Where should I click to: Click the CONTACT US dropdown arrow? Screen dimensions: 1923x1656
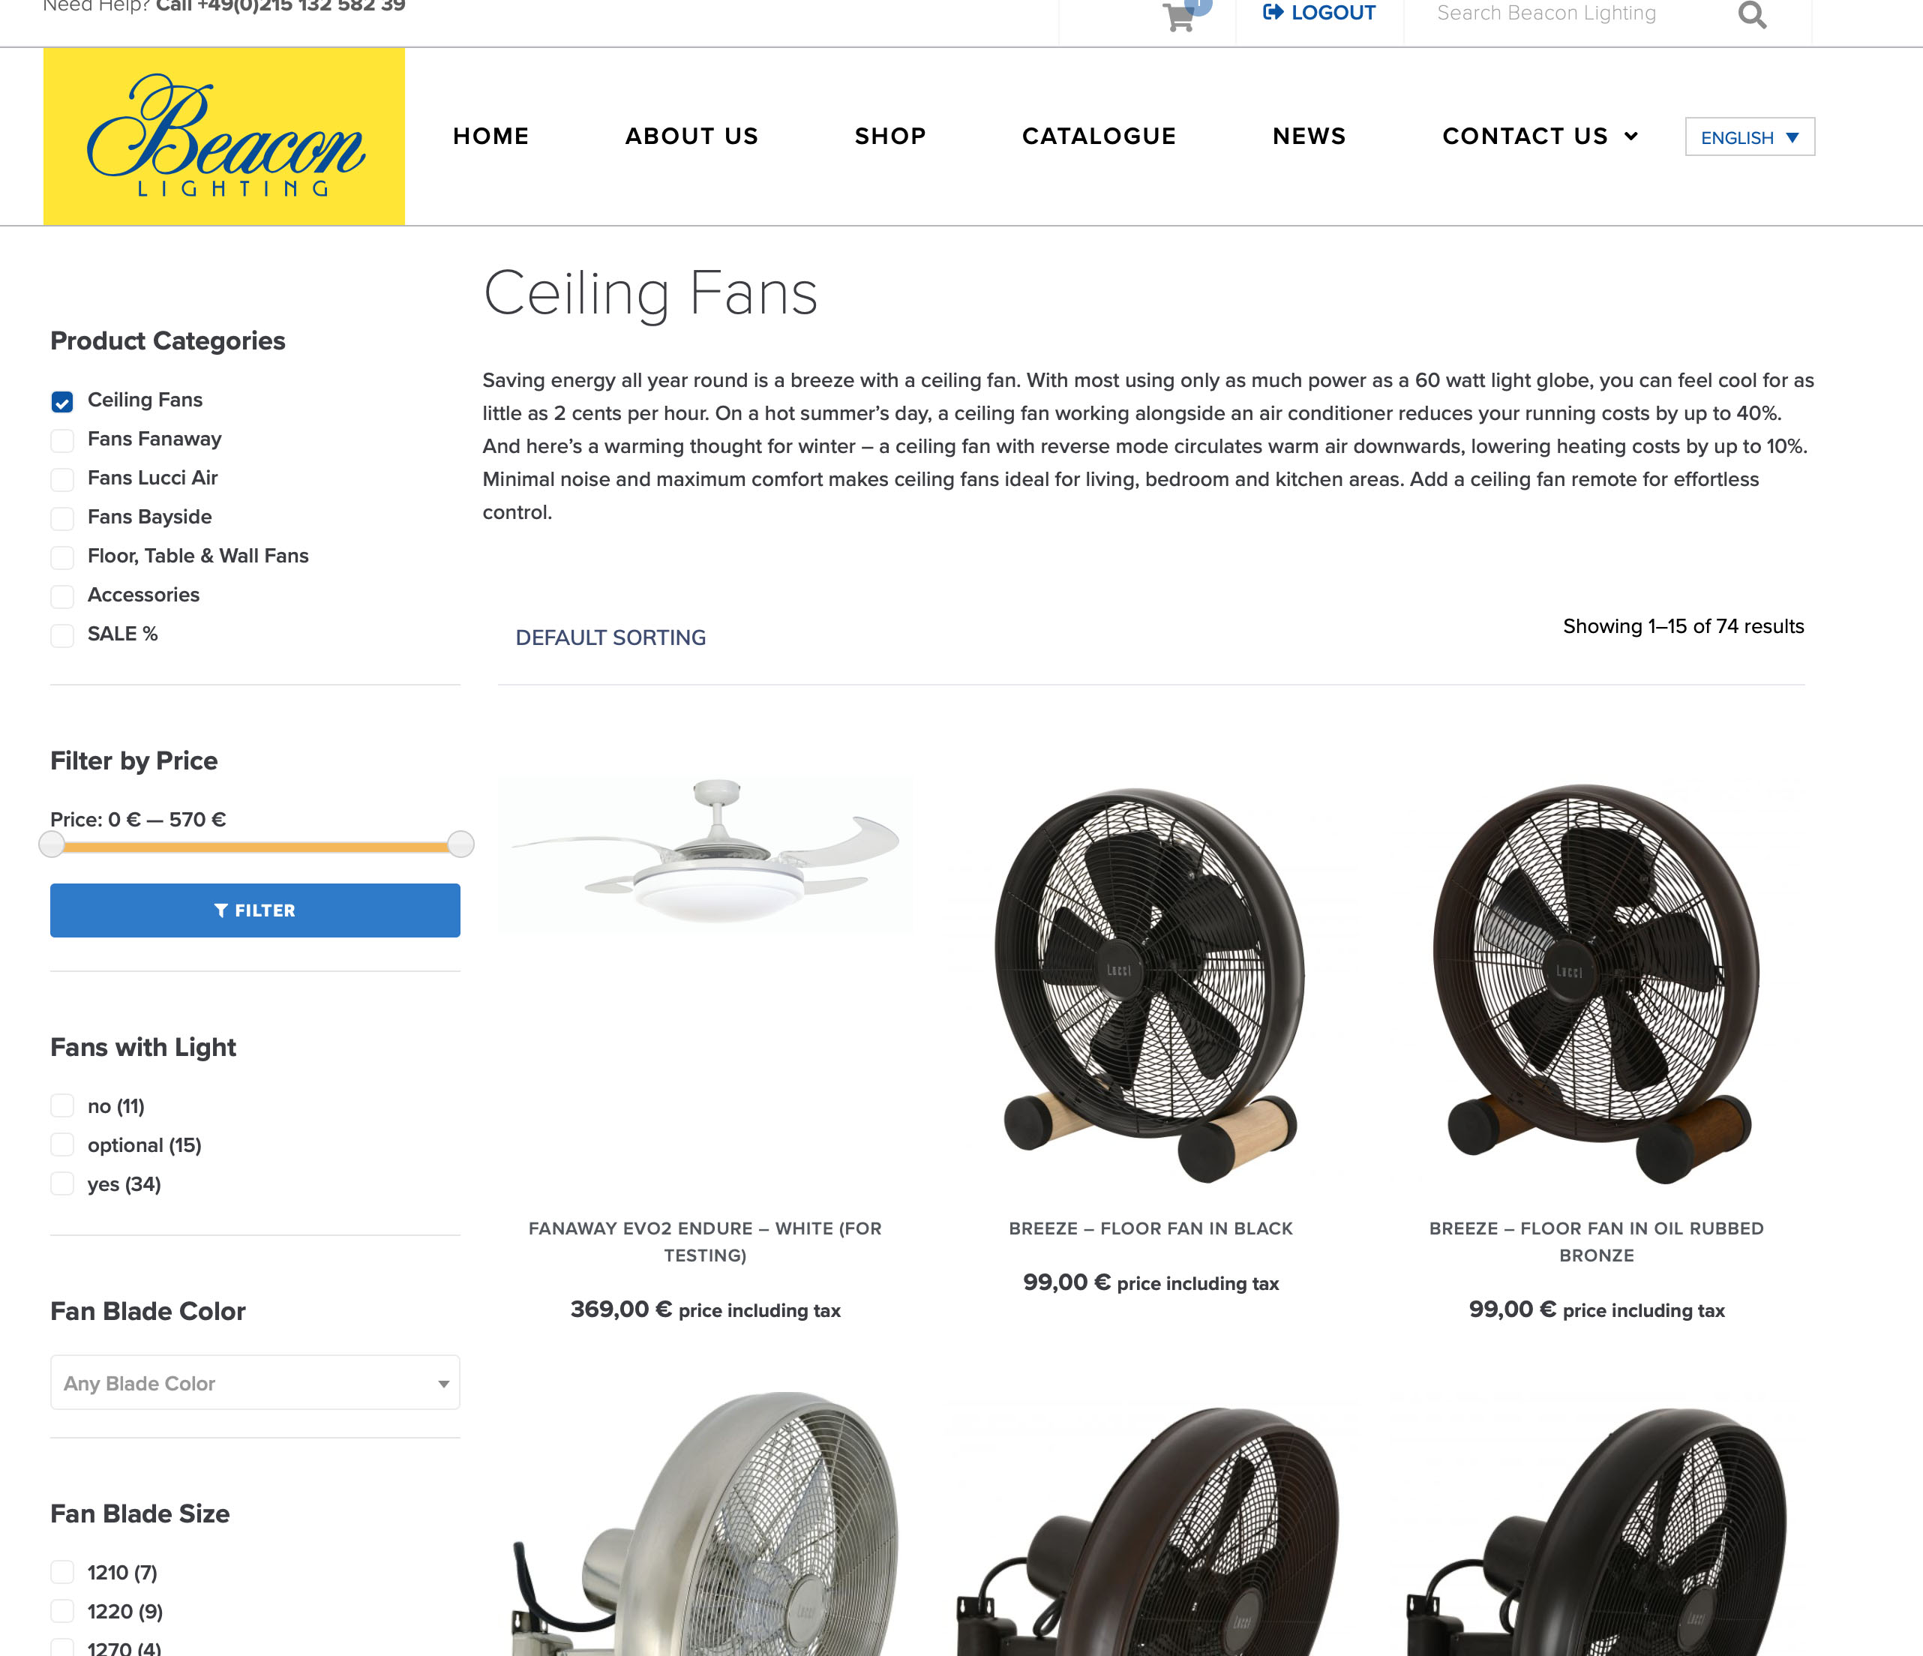coord(1632,136)
